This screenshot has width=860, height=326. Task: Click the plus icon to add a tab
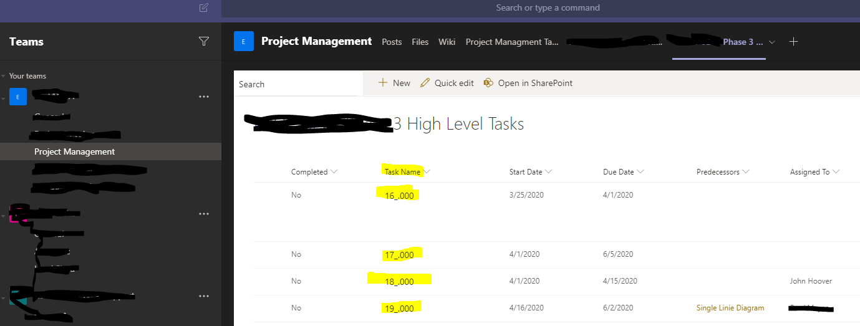[x=793, y=42]
